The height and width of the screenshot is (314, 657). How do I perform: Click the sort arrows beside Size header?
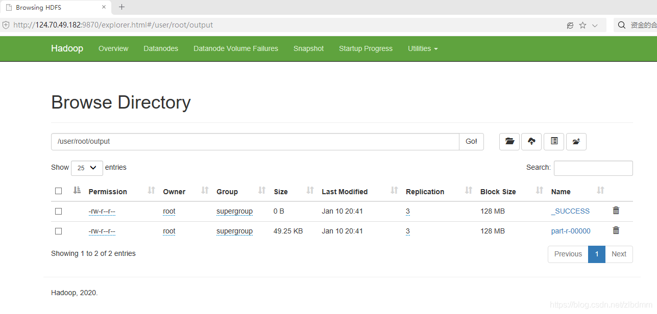pyautogui.click(x=310, y=190)
